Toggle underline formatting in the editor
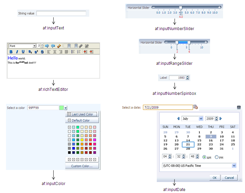This screenshot has width=245, height=193. click(x=23, y=52)
